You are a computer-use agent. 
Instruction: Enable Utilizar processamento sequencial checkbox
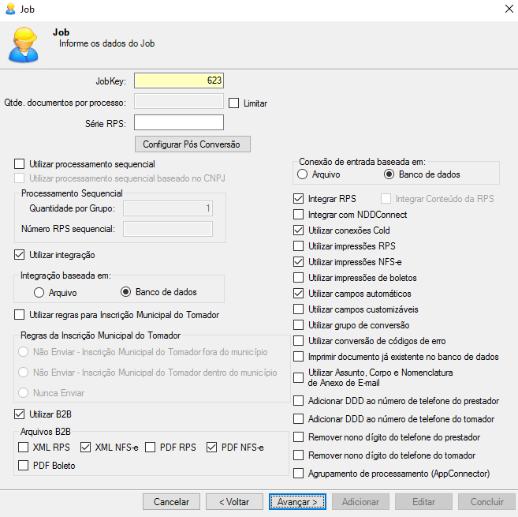[x=20, y=164]
